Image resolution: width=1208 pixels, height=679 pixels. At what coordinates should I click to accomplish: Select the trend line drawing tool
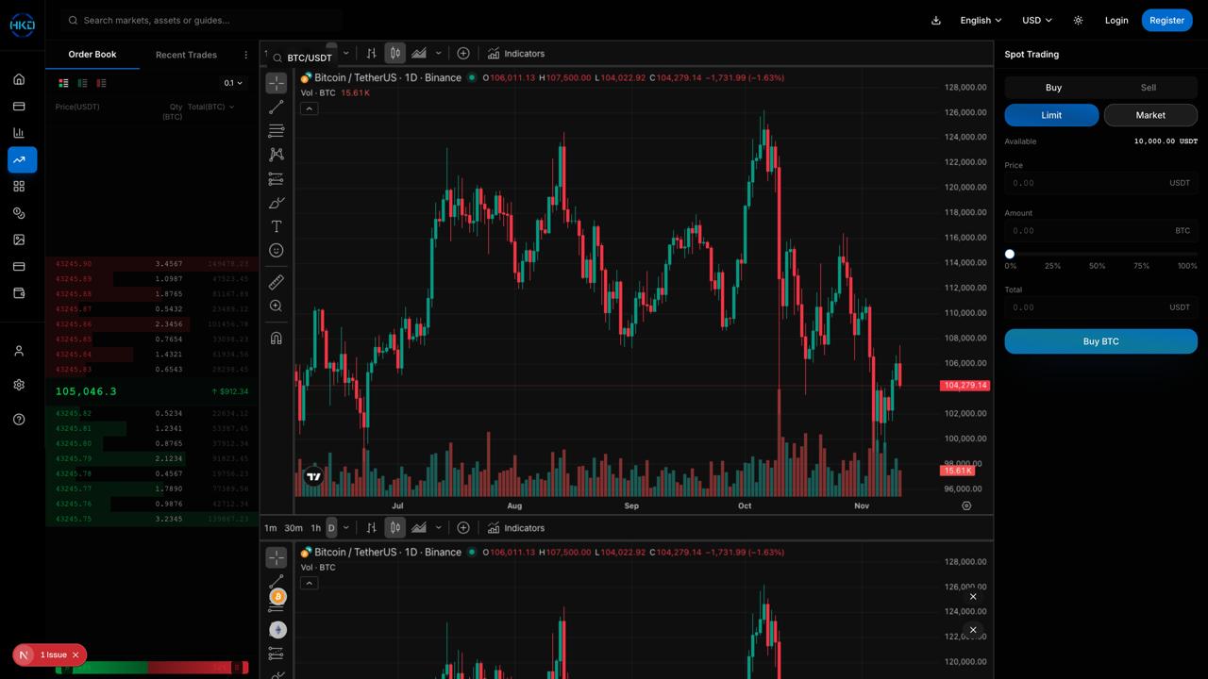(277, 108)
